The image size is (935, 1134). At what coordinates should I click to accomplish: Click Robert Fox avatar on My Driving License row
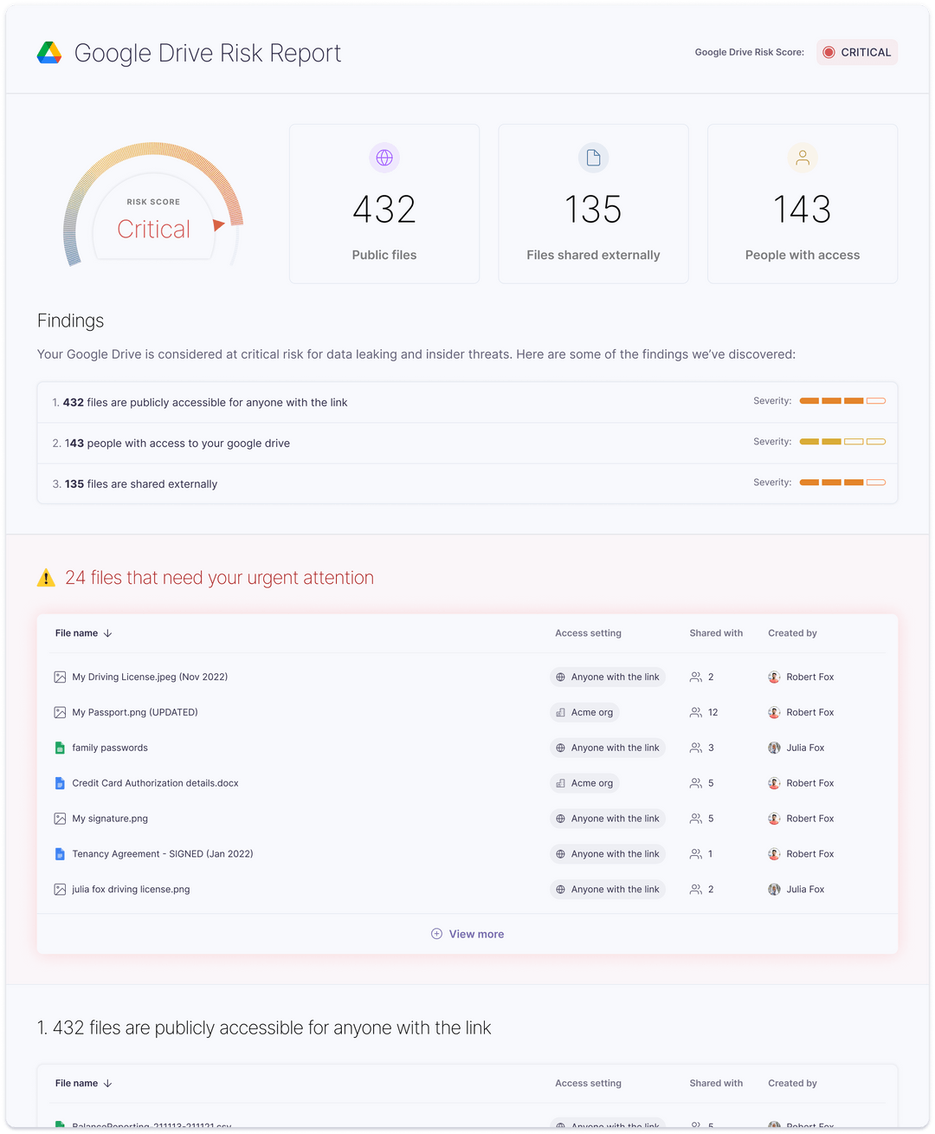[x=774, y=677]
